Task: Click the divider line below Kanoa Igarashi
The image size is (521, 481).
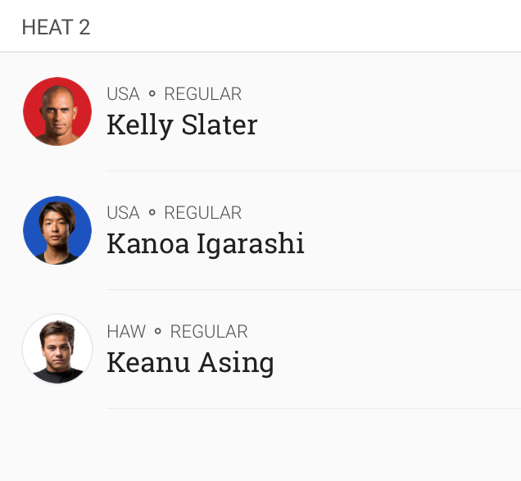Action: [313, 289]
